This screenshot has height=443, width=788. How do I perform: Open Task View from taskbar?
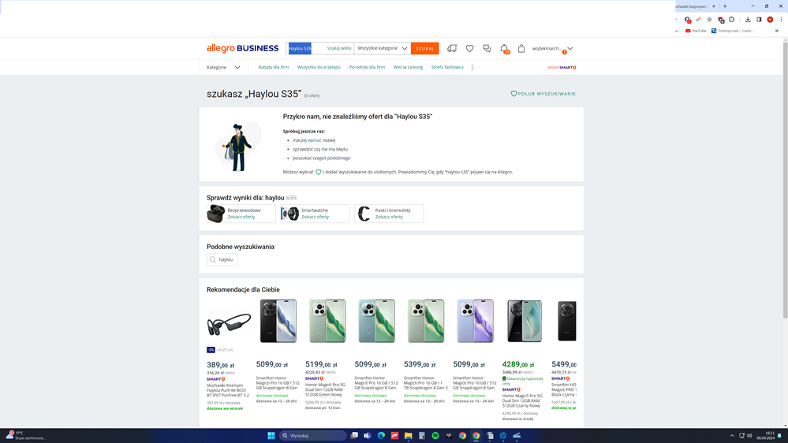point(354,435)
